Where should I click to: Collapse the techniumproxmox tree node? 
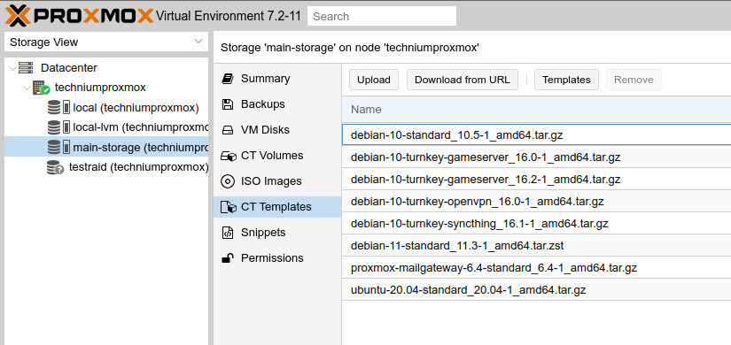point(27,88)
